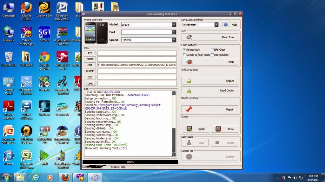Screen dimensions: 325x182
Task: Launch Phoenix desktop shortcut
Action: [x=44, y=83]
